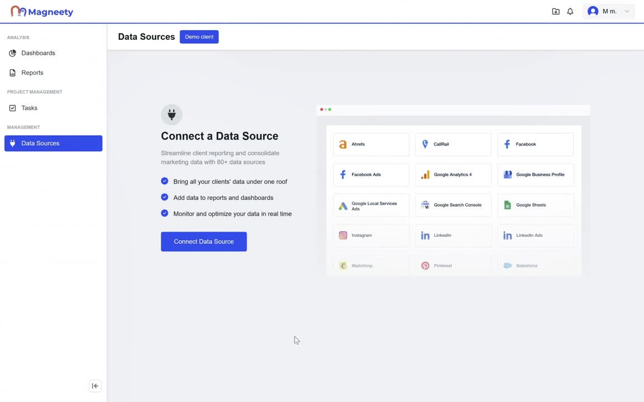The image size is (644, 402).
Task: Click the Ahrefs icon
Action: tap(343, 145)
